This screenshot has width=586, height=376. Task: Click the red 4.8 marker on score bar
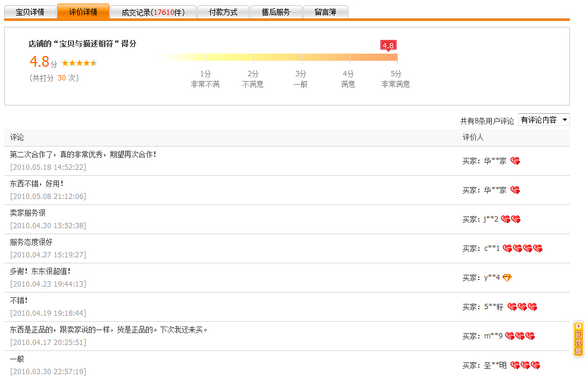(388, 46)
